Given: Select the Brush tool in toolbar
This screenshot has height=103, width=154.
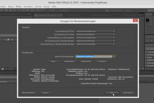Looking at the screenshot, I should pos(20,10).
